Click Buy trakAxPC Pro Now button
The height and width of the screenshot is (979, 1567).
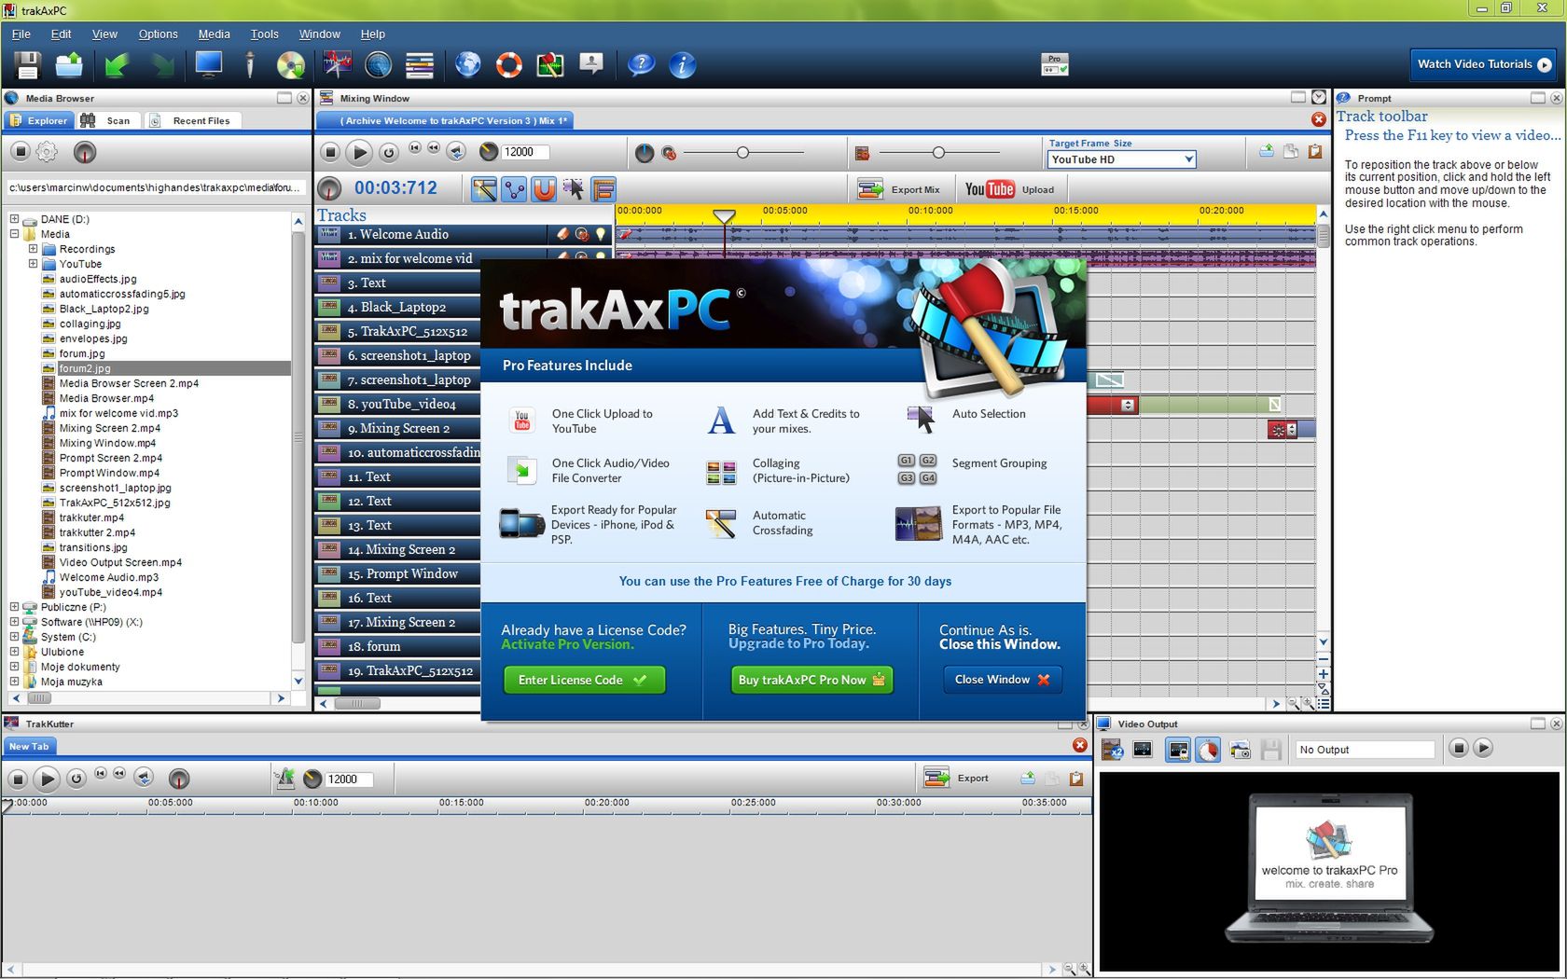tap(811, 680)
